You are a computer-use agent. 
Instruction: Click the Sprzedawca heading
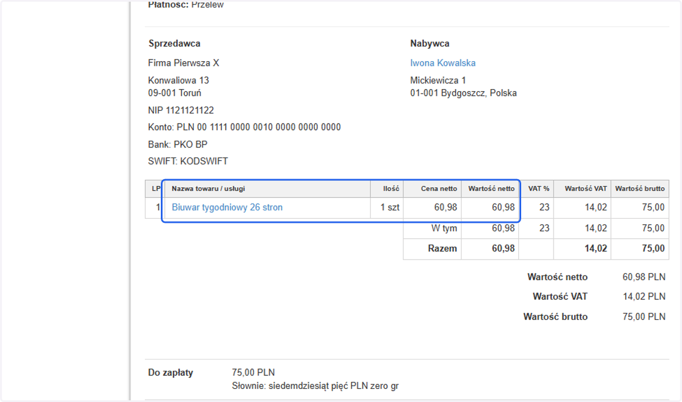[x=174, y=44]
